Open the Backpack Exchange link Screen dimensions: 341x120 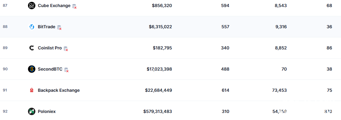click(x=59, y=90)
